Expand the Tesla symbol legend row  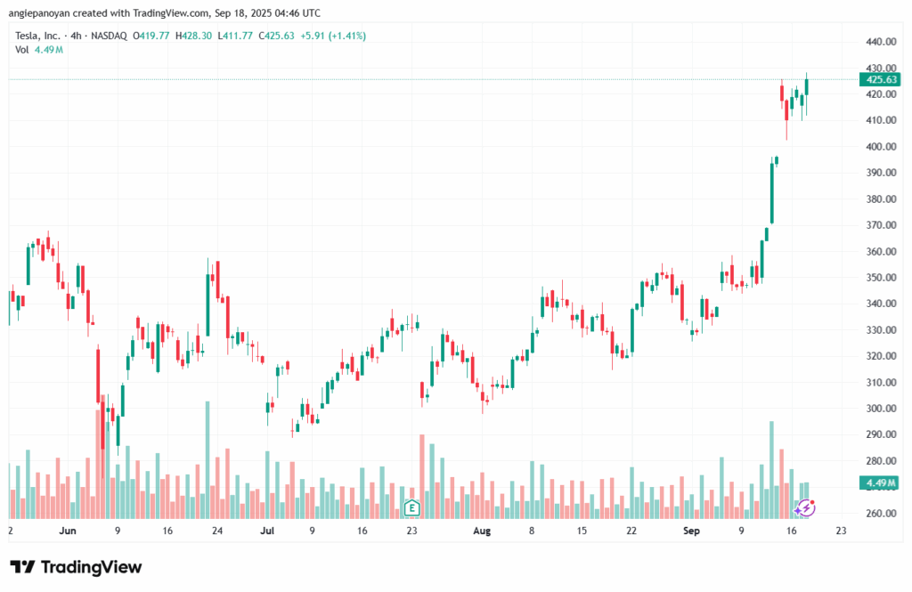(40, 36)
